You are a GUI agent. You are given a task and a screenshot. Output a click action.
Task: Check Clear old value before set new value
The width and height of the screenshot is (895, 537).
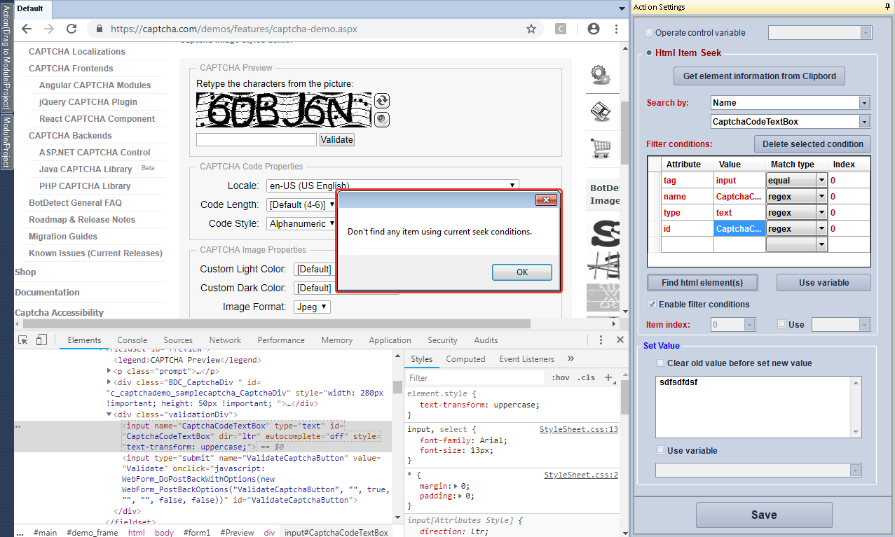(x=660, y=363)
